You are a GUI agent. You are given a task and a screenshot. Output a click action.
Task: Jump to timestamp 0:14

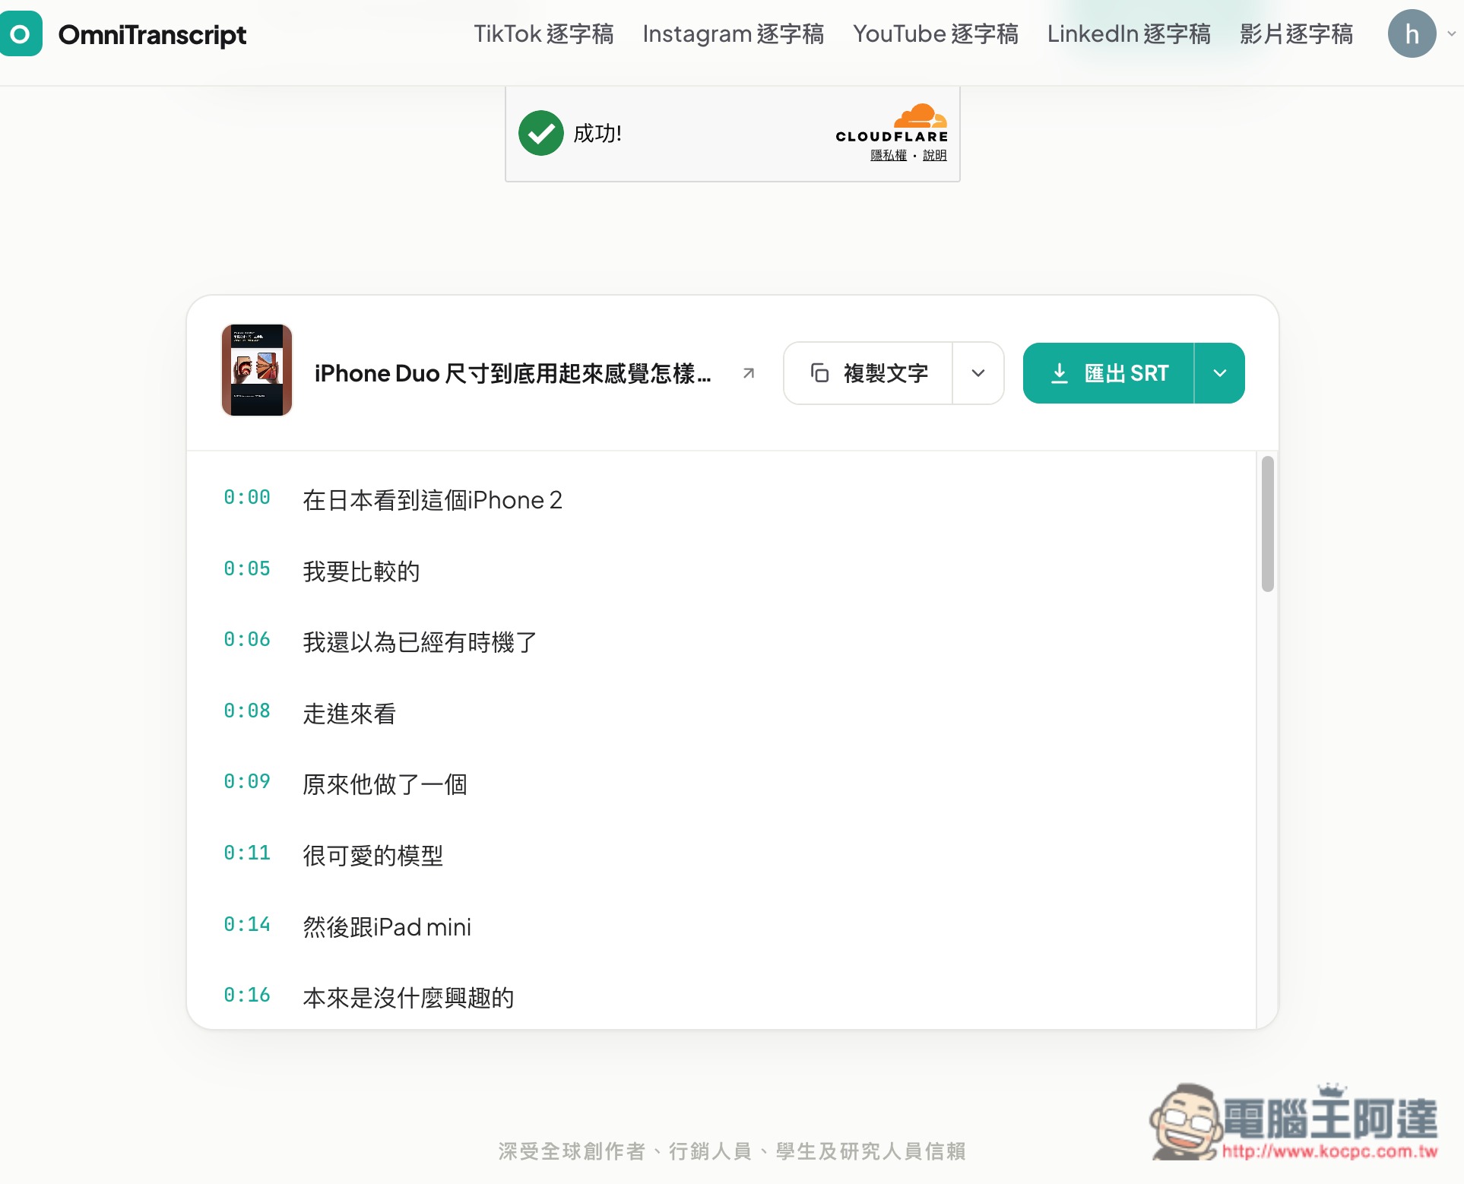[247, 925]
